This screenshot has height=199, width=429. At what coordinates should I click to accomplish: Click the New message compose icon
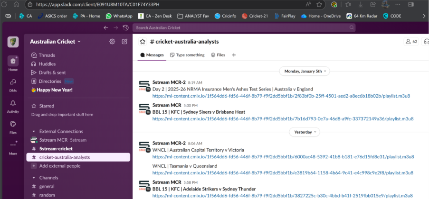(124, 42)
